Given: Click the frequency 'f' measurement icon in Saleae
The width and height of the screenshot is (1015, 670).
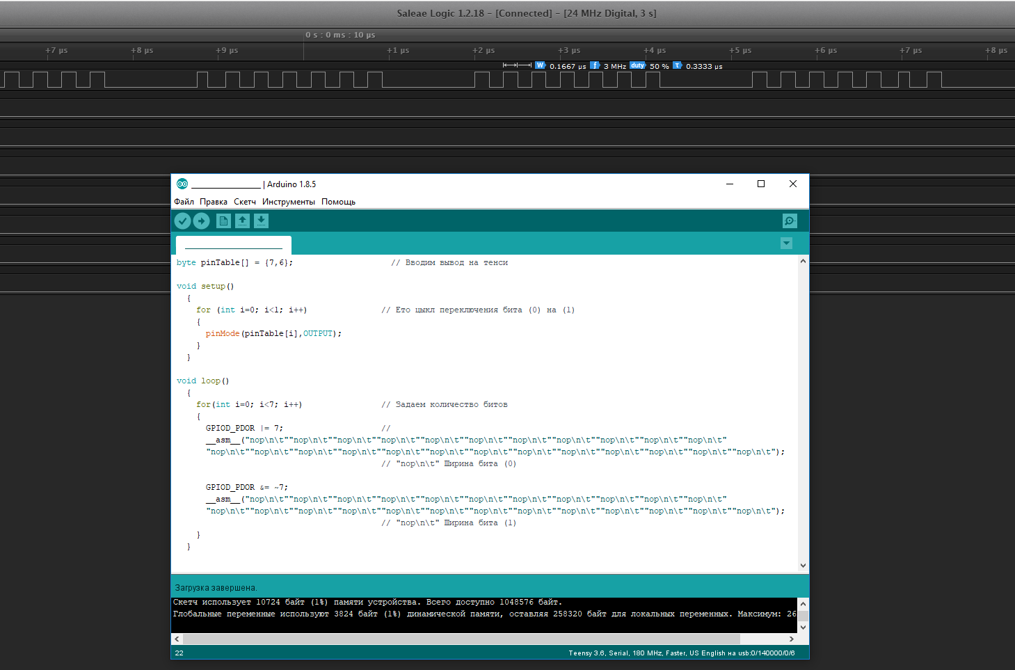Looking at the screenshot, I should pos(595,65).
